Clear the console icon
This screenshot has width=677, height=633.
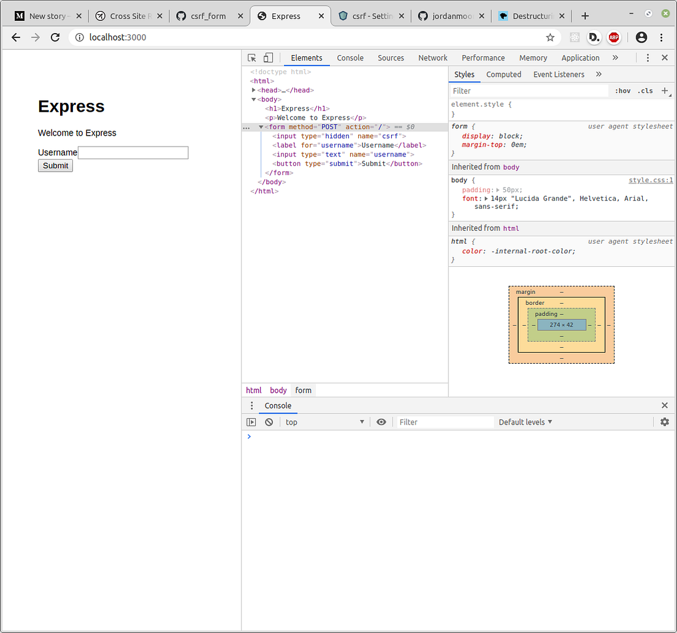pyautogui.click(x=269, y=422)
